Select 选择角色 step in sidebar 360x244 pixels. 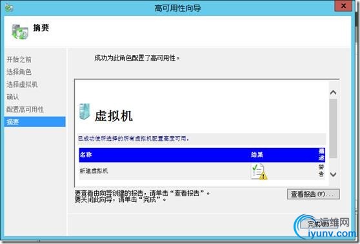[x=19, y=72]
